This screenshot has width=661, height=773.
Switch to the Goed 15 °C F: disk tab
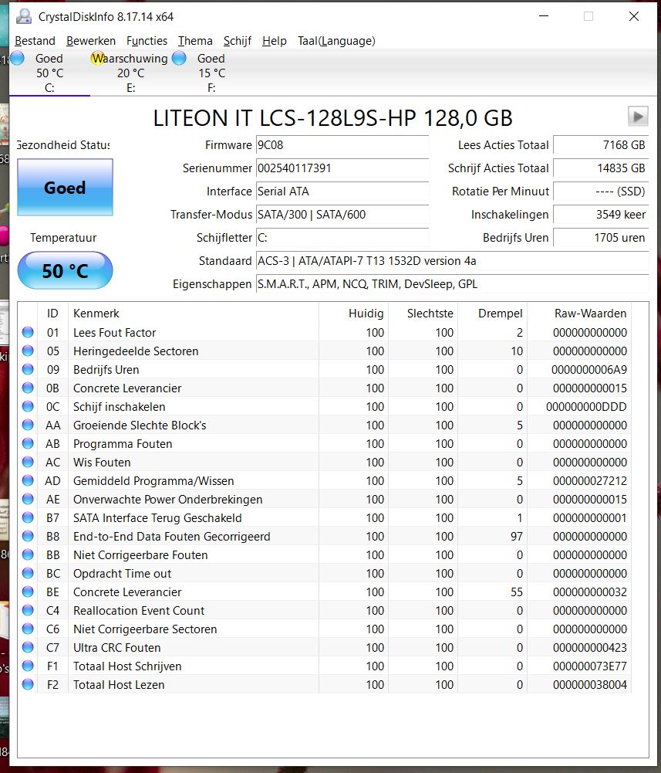211,73
